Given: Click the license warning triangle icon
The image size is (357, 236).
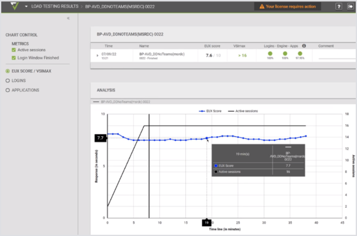Looking at the screenshot, I should point(262,7).
